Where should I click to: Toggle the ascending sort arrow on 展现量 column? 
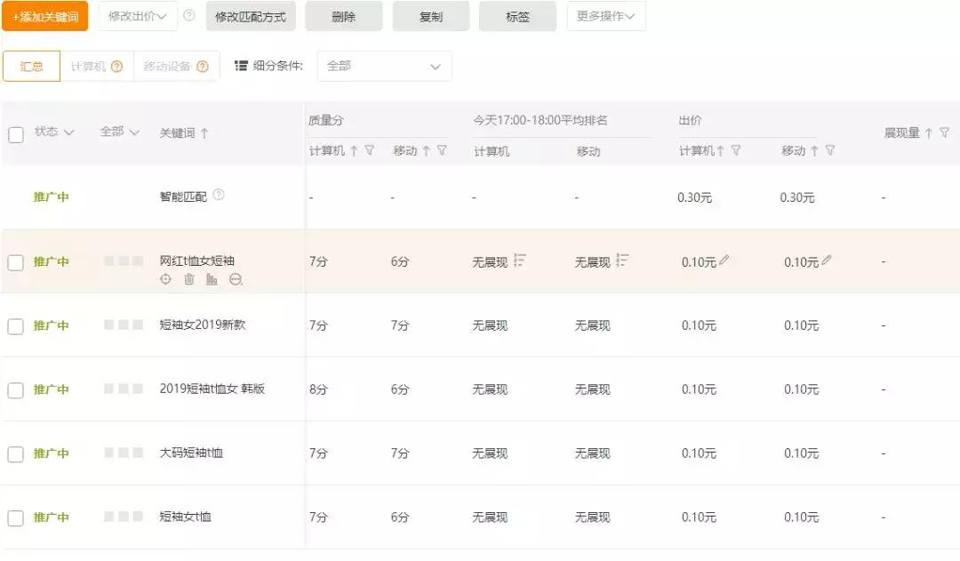927,132
